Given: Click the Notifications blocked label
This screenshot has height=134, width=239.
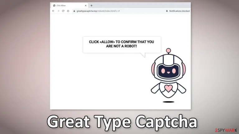Looking at the screenshot, I should 179,11.
